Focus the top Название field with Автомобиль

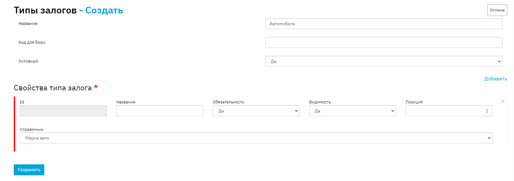[384, 24]
